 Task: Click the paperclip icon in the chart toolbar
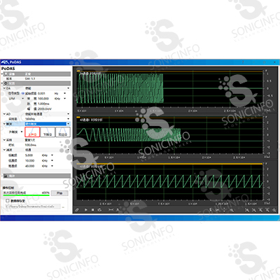pyautogui.click(x=77, y=210)
